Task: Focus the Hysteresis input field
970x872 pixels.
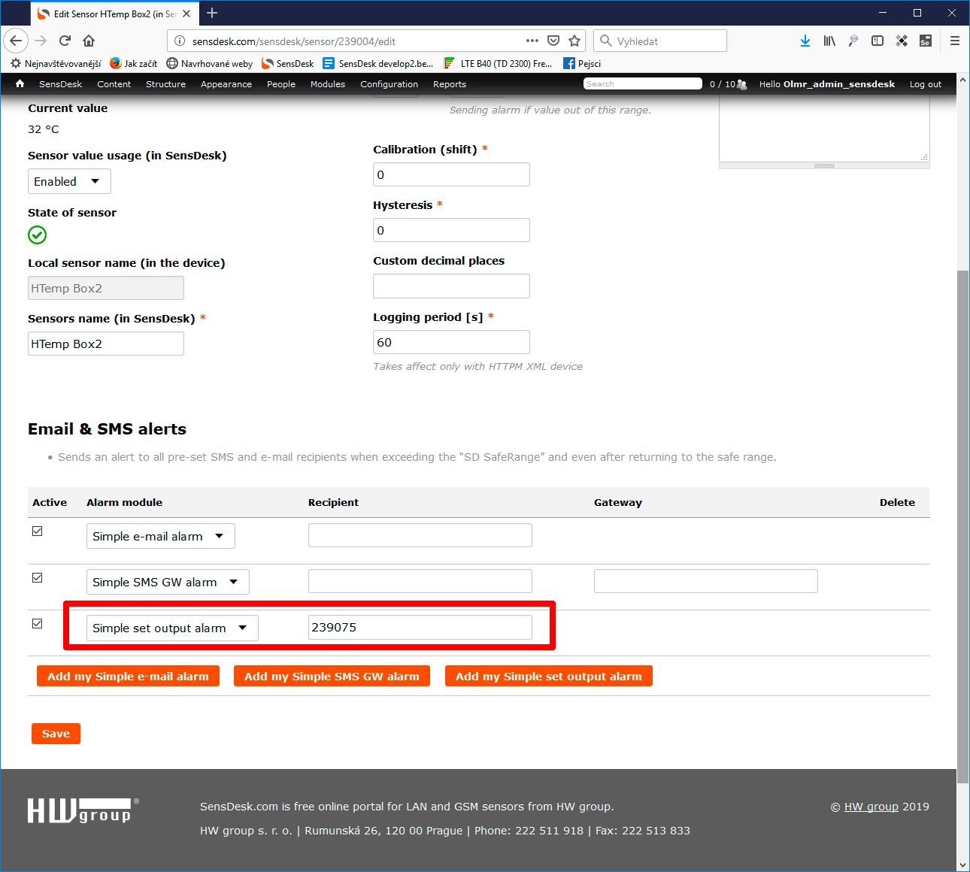Action: (451, 230)
